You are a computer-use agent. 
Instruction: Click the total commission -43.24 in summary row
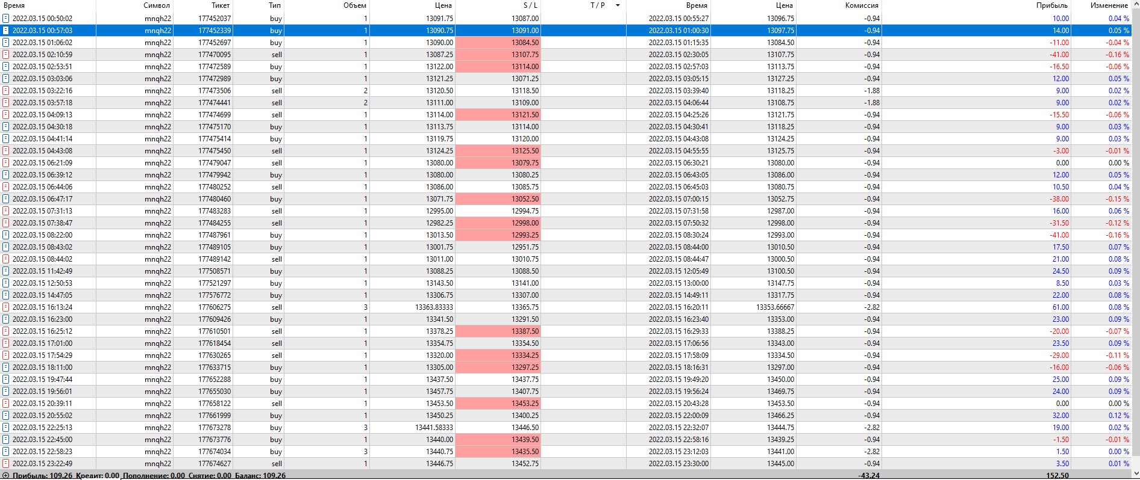click(868, 476)
